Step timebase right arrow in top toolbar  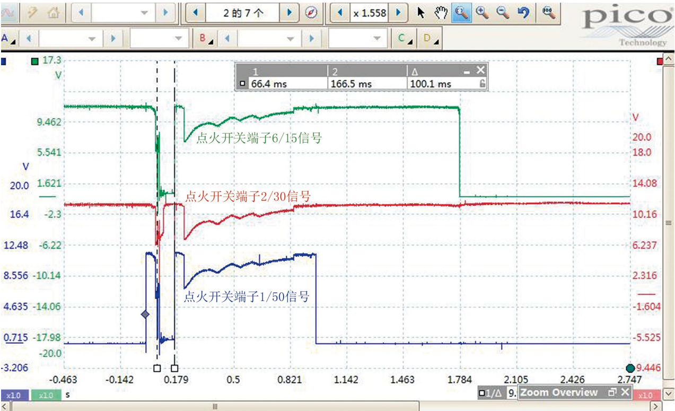click(166, 13)
